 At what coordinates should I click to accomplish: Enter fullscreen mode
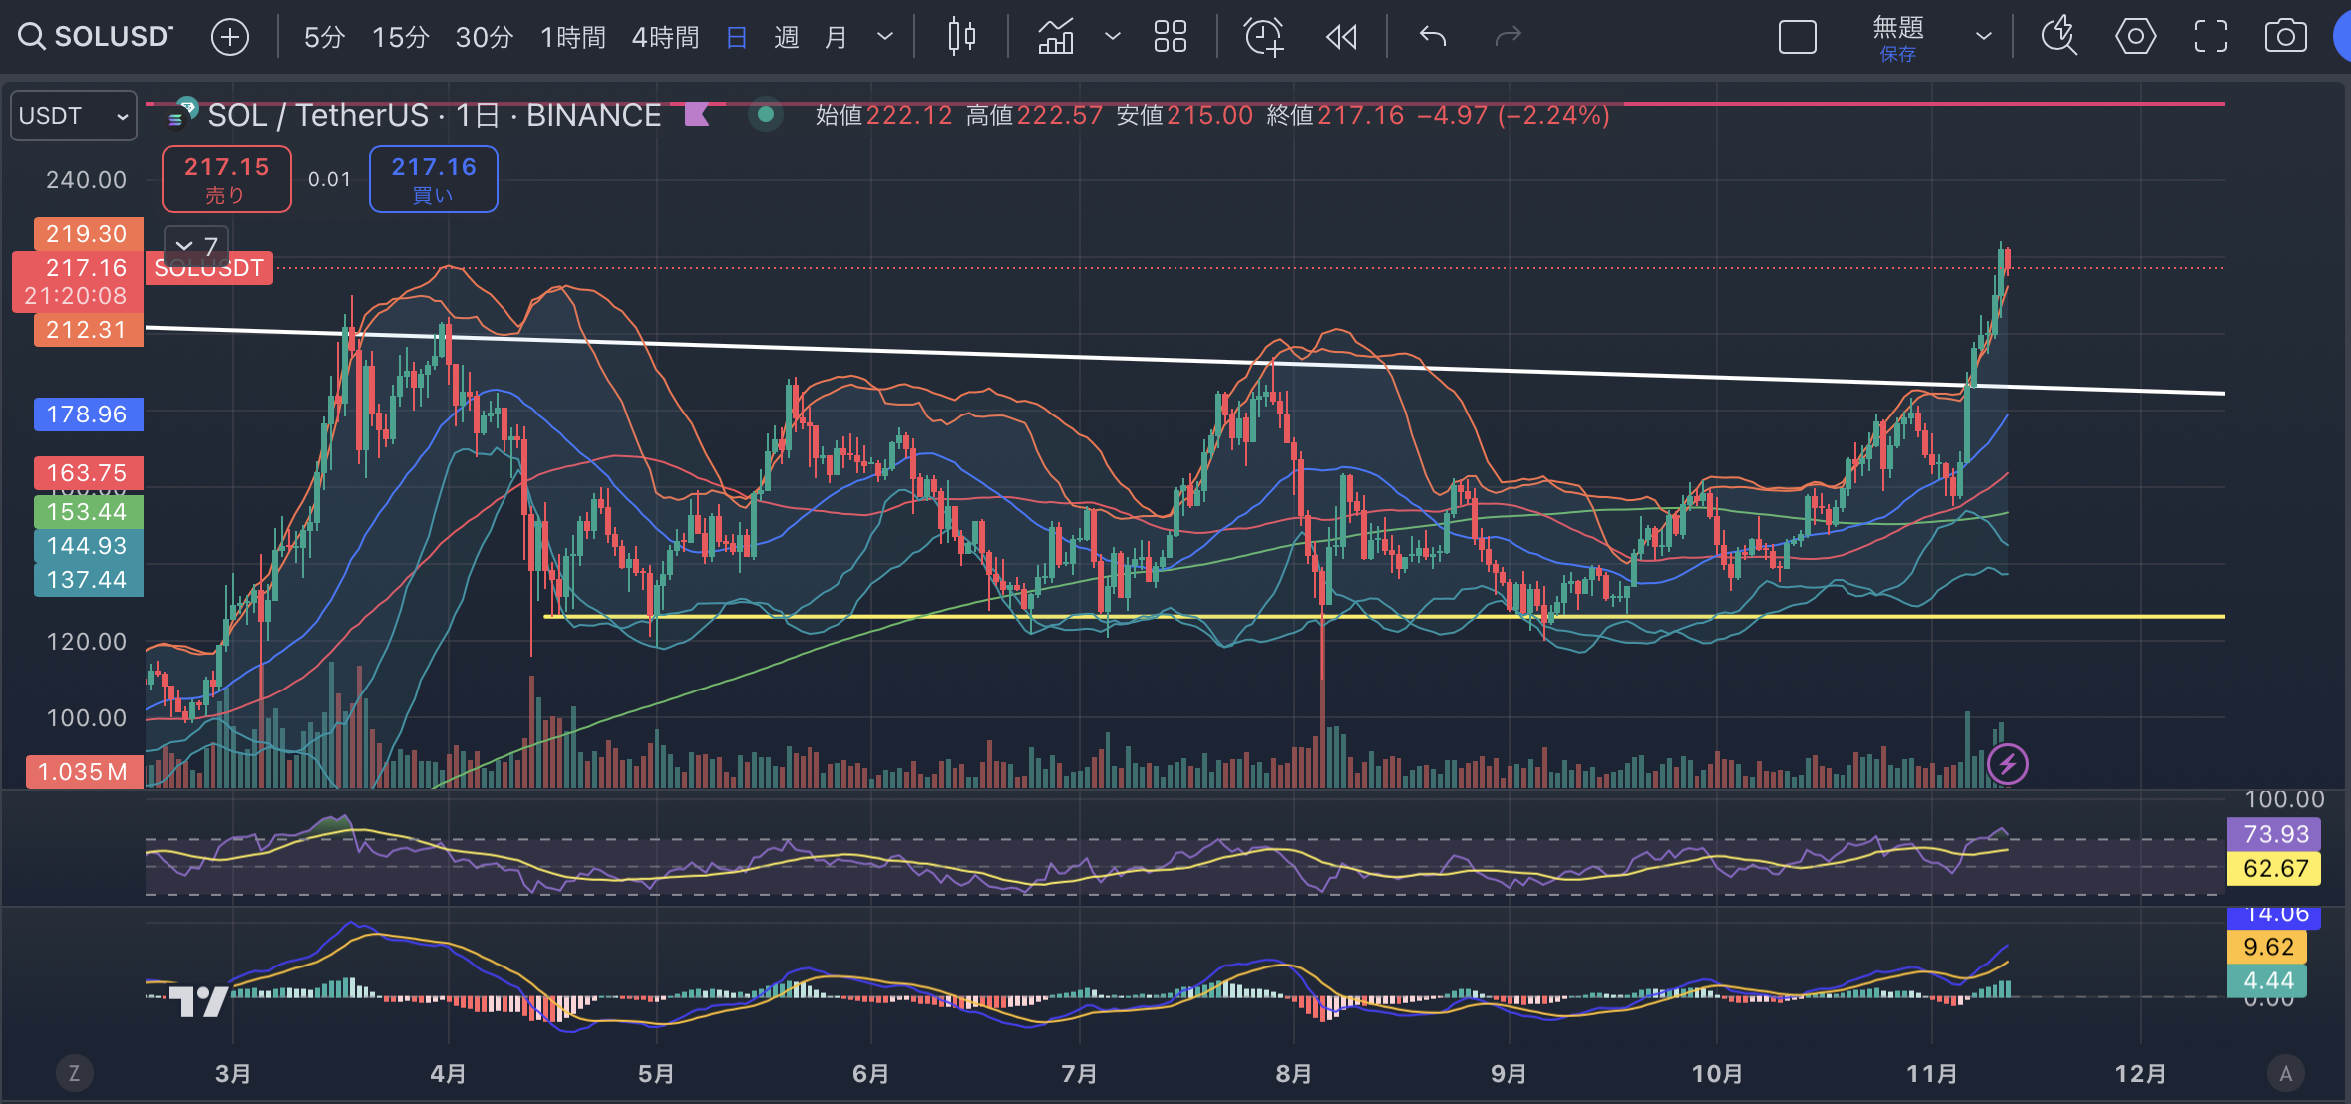tap(2211, 37)
